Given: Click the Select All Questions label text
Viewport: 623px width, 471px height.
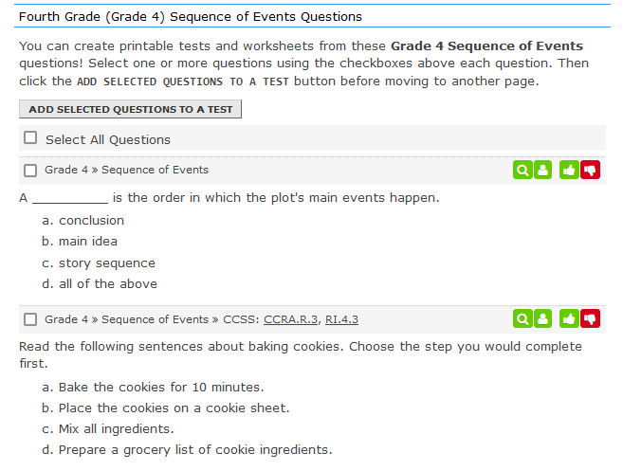Looking at the screenshot, I should 108,140.
